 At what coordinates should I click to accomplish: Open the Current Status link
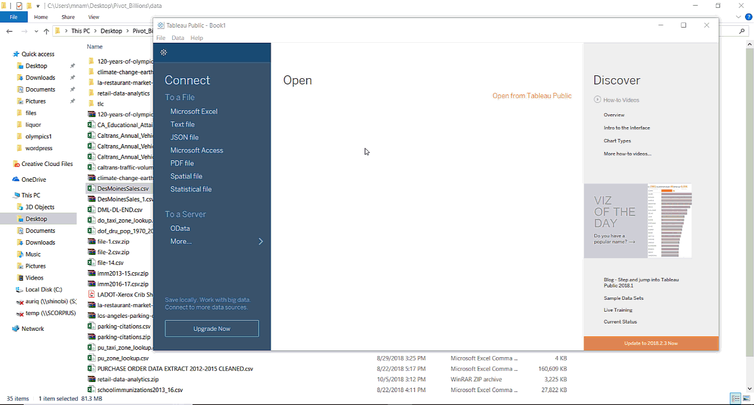[x=620, y=322]
